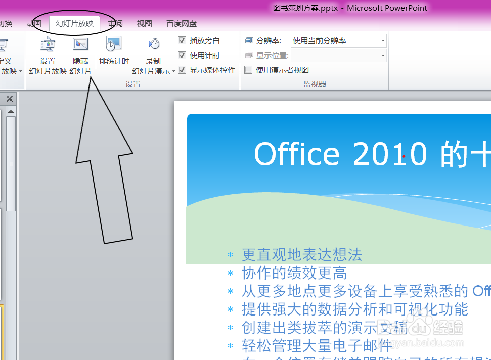Click the bullet '轻松管理大量电子邮件'
Screen dimensions: 491x360
pyautogui.click(x=317, y=345)
